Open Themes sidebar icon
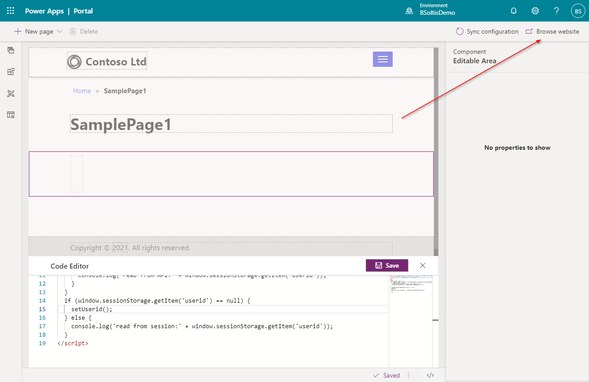This screenshot has width=589, height=382. coord(11,93)
